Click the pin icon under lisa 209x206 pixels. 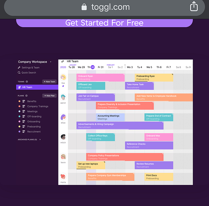click(63, 86)
